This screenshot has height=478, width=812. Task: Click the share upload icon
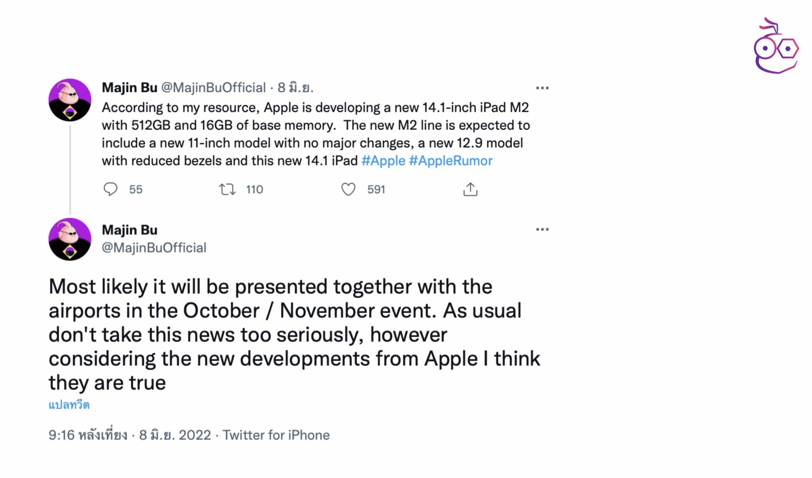point(470,189)
